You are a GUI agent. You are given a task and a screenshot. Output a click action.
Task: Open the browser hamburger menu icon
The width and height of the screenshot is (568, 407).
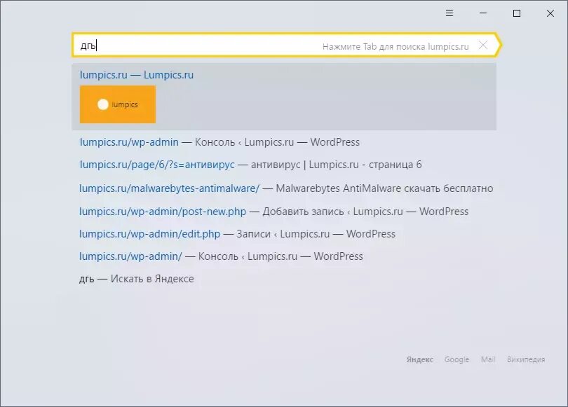(449, 13)
